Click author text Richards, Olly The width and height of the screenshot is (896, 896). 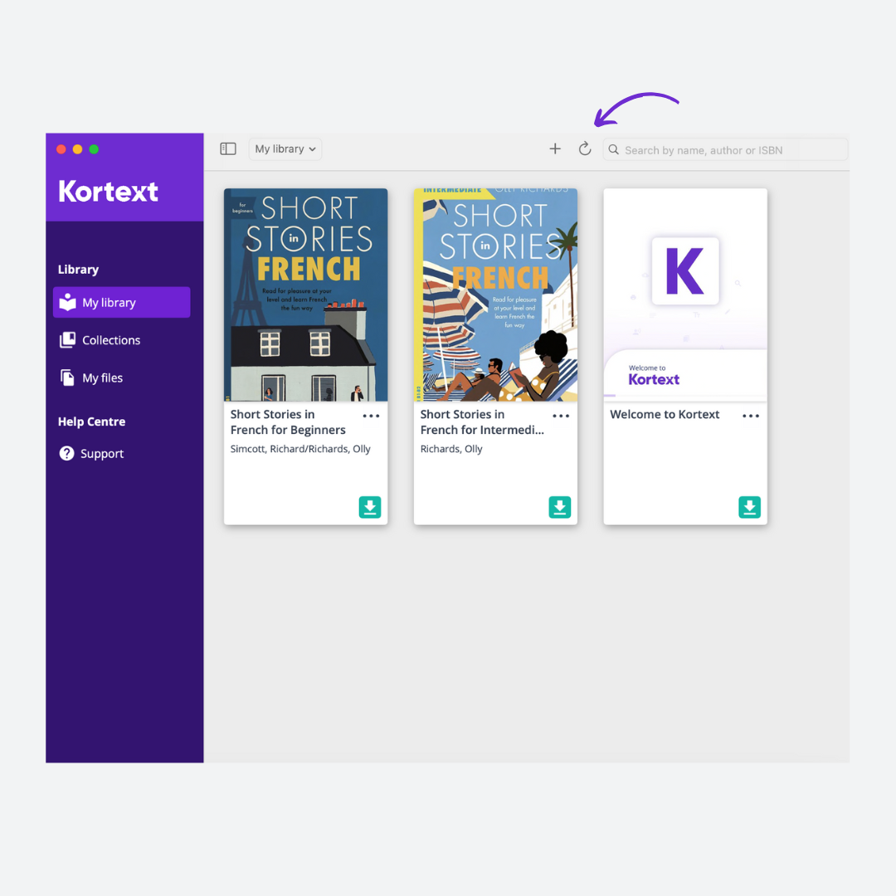pyautogui.click(x=451, y=449)
